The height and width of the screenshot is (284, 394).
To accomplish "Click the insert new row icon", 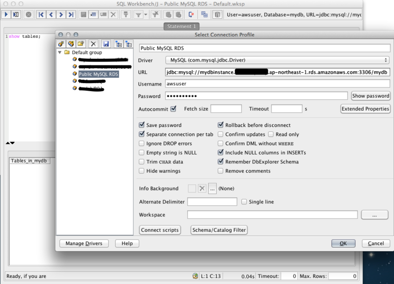I will (x=93, y=15).
